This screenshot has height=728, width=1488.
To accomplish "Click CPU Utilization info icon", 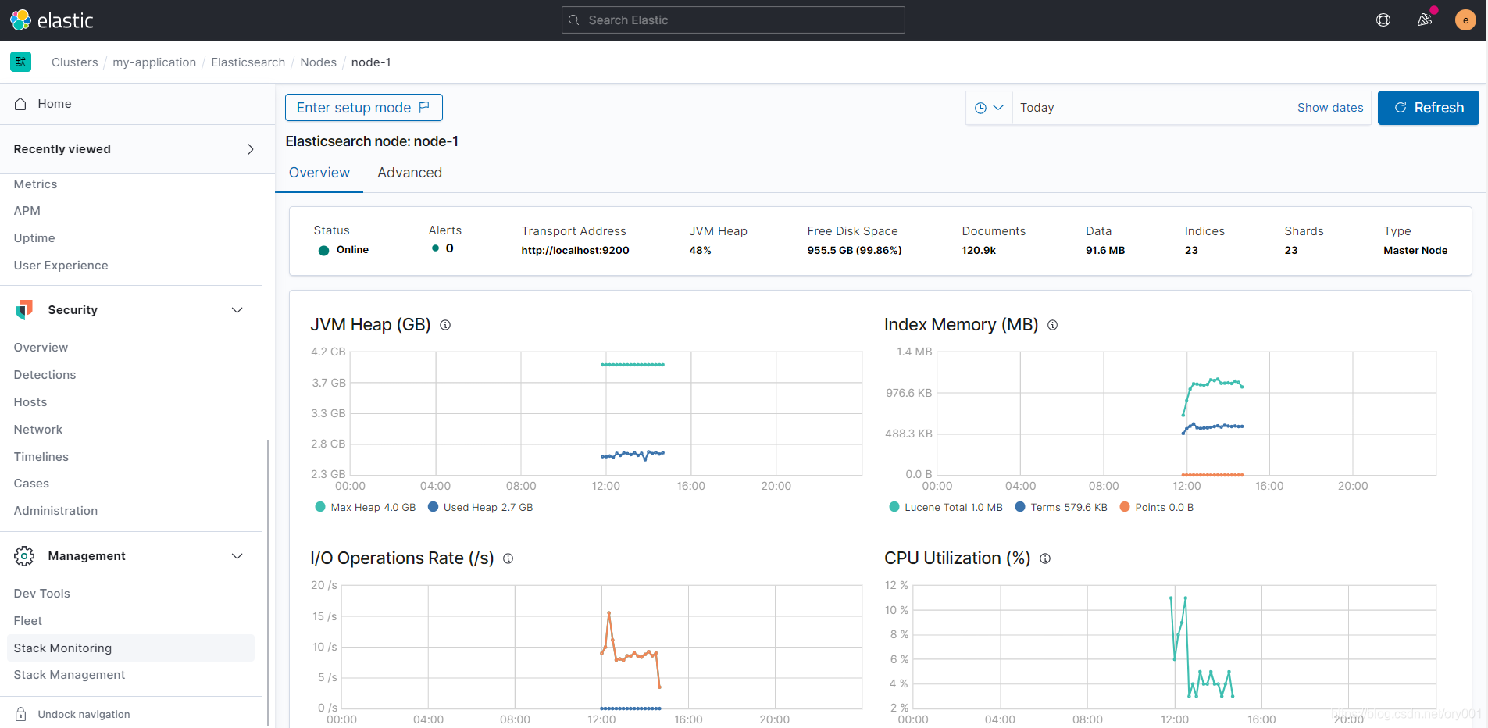I will click(1045, 558).
